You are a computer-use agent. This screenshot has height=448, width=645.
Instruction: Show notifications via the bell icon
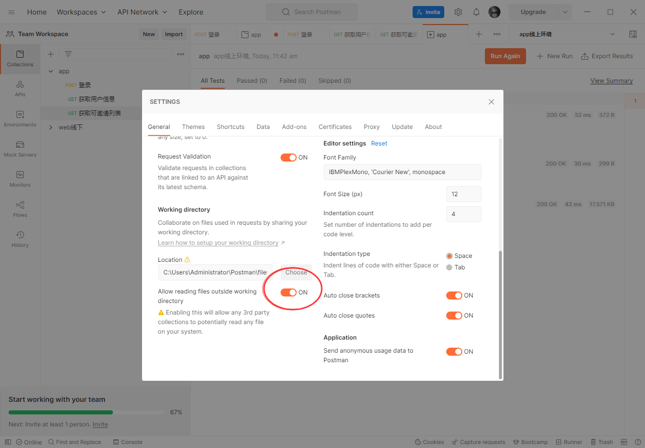[x=476, y=12]
